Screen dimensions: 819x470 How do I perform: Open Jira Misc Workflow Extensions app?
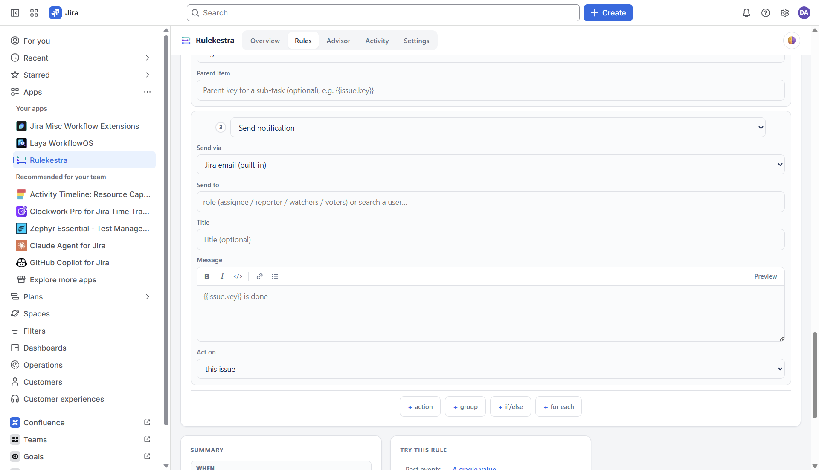(84, 126)
